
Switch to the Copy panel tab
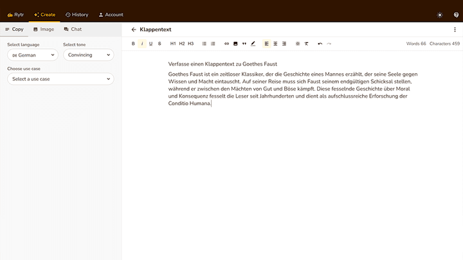(14, 29)
